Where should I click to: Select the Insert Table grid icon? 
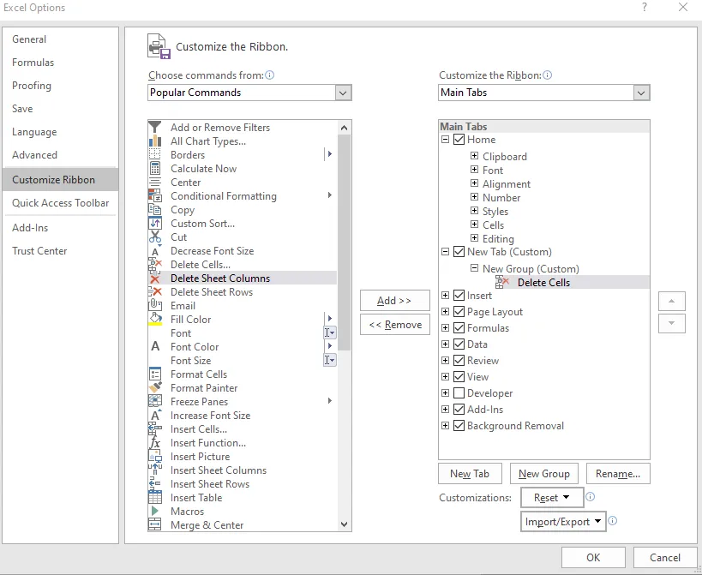pyautogui.click(x=155, y=498)
